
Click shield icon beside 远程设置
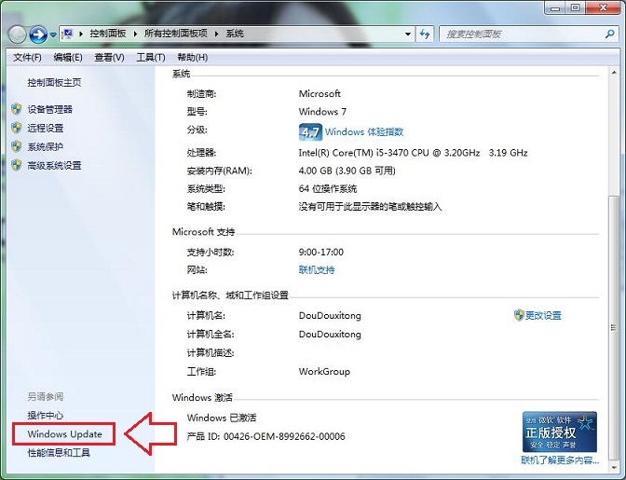(17, 128)
